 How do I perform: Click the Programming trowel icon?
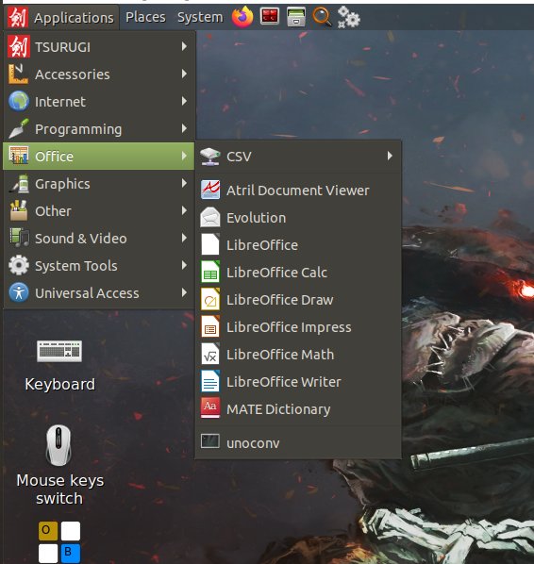tap(19, 128)
